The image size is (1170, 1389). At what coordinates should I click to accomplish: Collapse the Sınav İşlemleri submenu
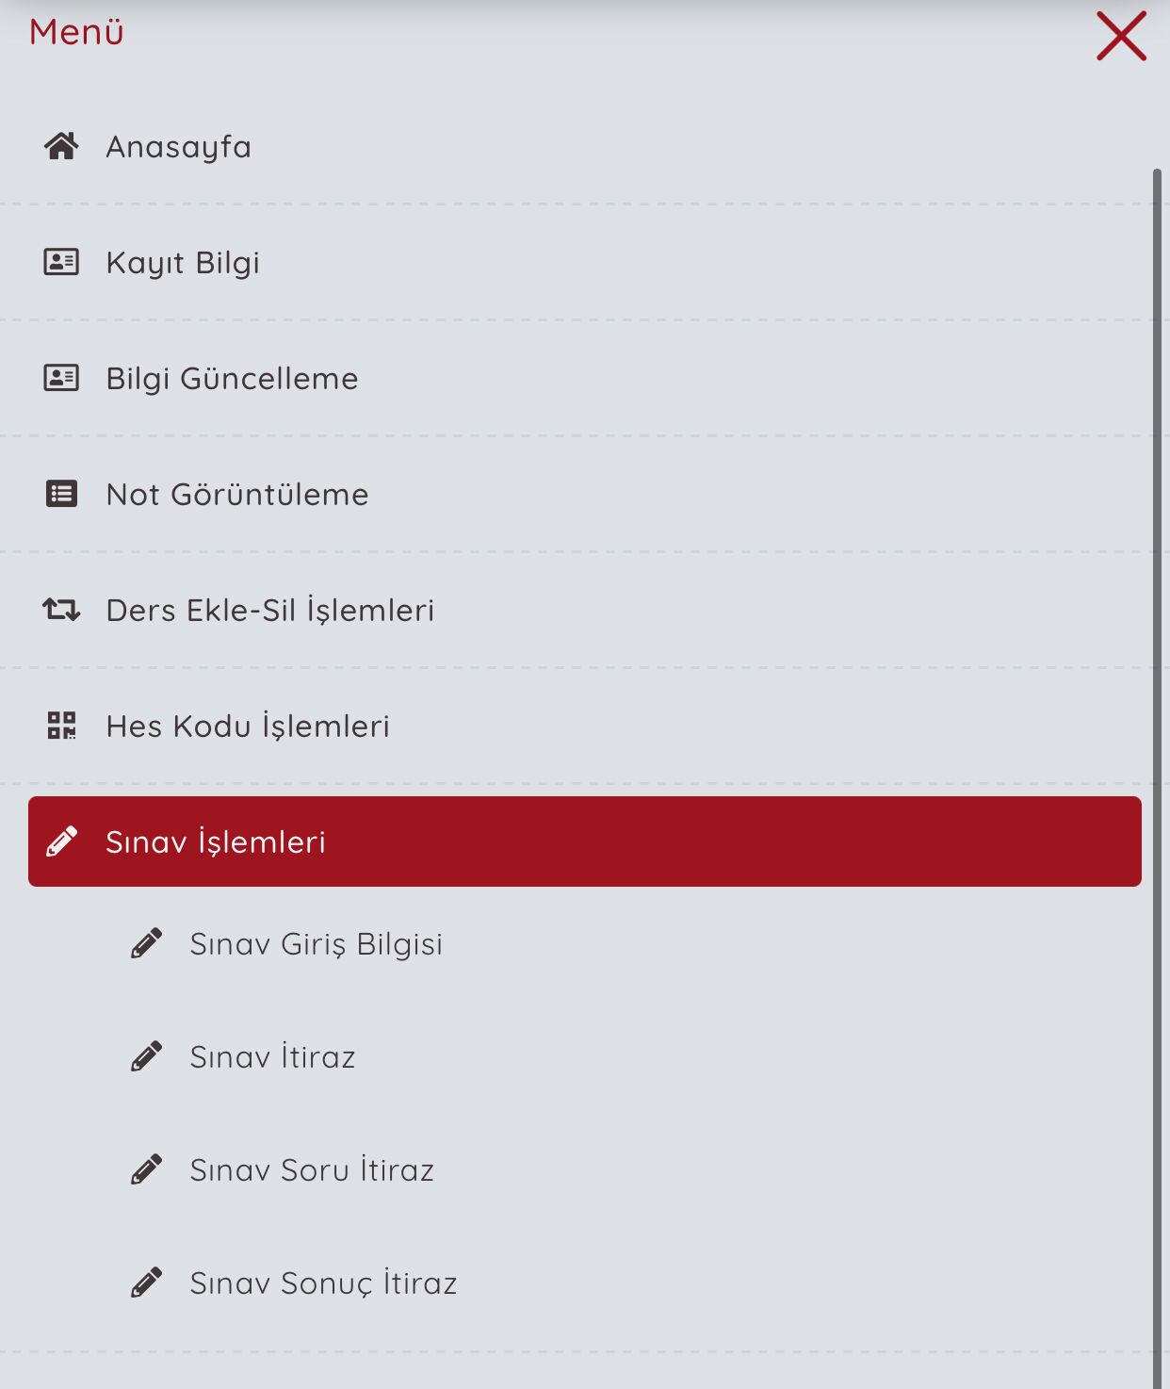[584, 842]
